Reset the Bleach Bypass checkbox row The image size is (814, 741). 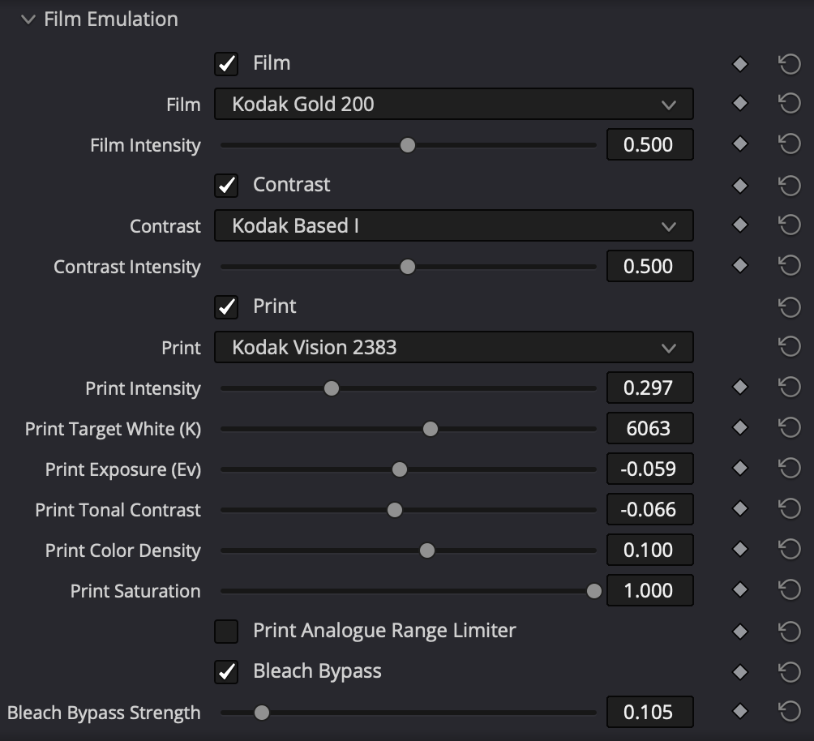(790, 672)
